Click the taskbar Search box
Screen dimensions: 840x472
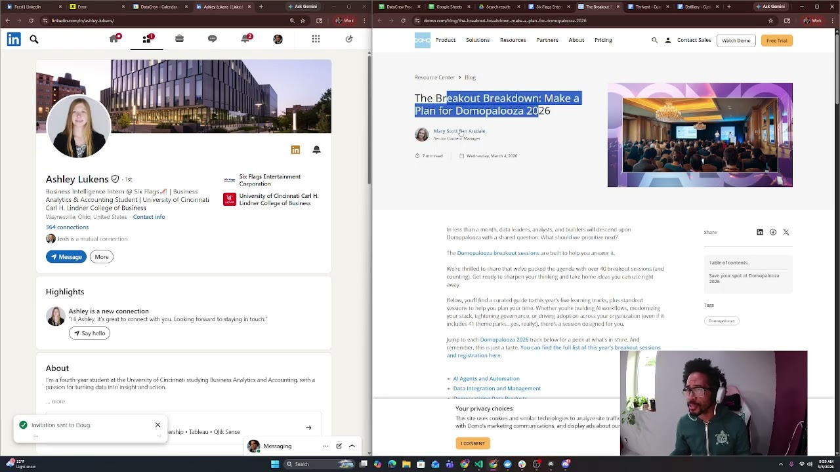point(320,464)
